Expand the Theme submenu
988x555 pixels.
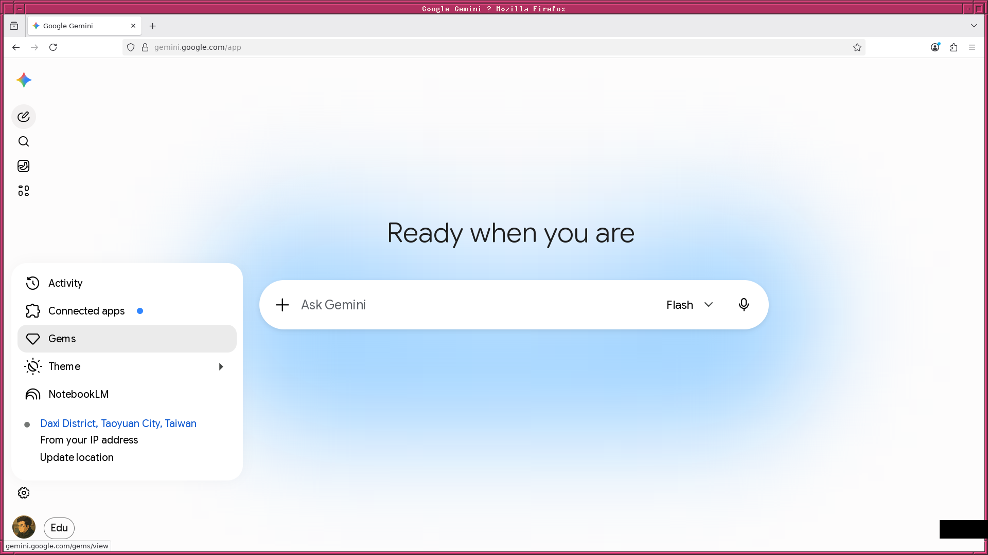point(127,366)
